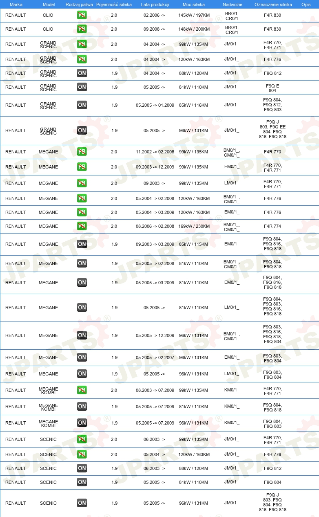Viewport: 319px width, 517px height.
Task: Click the petrol icon for Clio 148kW / 200KM
Action: (x=82, y=29)
